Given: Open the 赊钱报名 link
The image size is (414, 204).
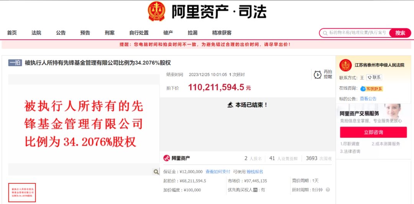Looking at the screenshot, I should click(x=255, y=171).
